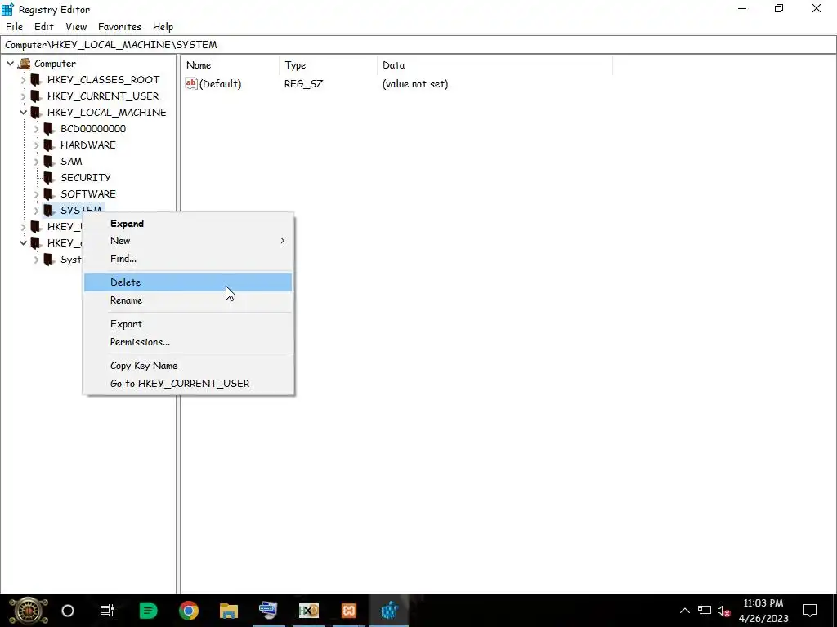Show hidden tray icons arrow

pyautogui.click(x=684, y=611)
